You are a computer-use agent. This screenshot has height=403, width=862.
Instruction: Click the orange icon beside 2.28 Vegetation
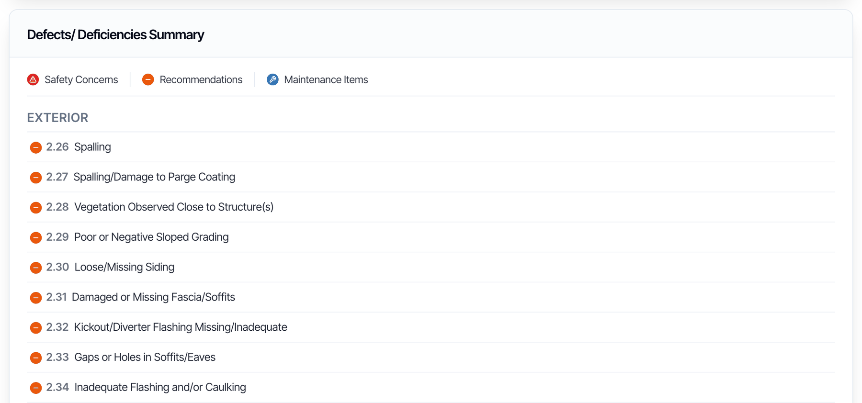[36, 208]
